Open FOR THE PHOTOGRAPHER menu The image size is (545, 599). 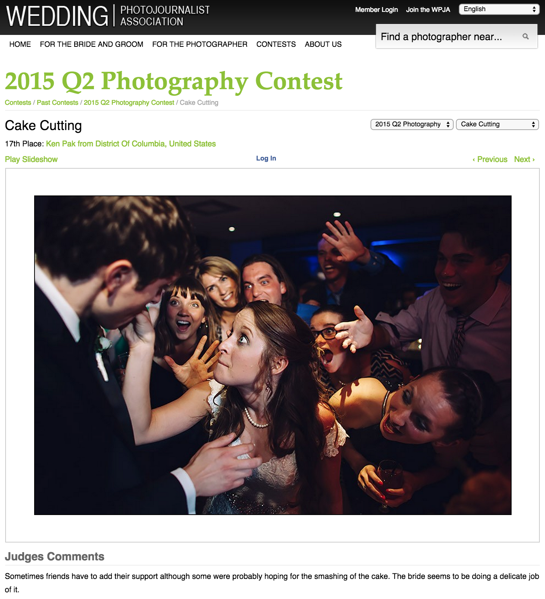pos(200,44)
